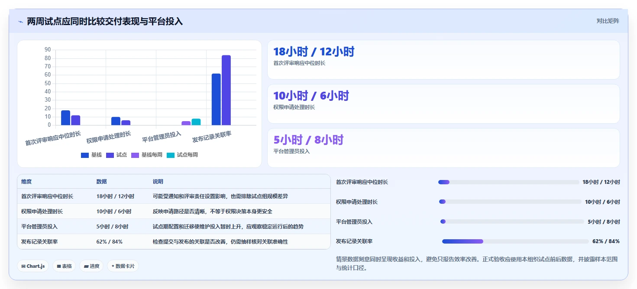Click the progress bar for 首次评审响应中位时长
The height and width of the screenshot is (289, 637).
508,182
